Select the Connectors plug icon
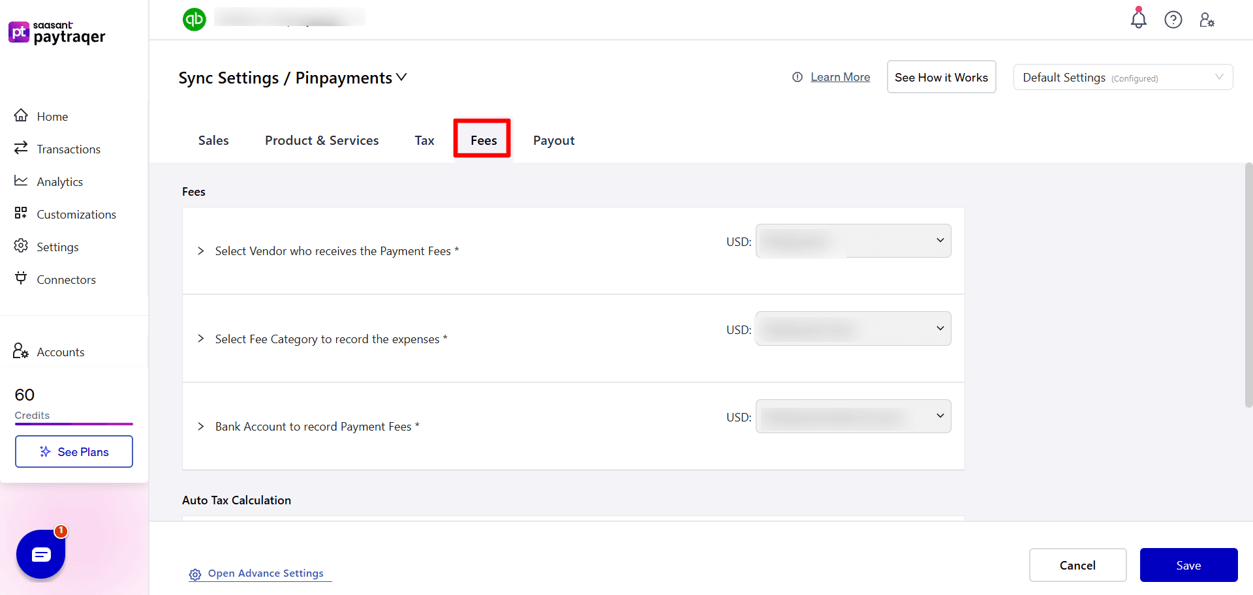 [22, 279]
